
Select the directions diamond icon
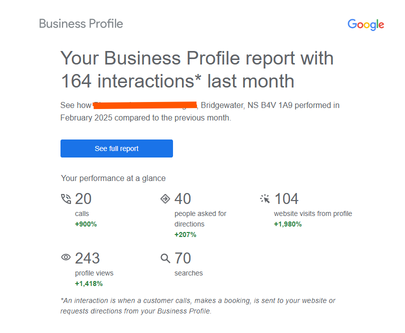(x=165, y=199)
